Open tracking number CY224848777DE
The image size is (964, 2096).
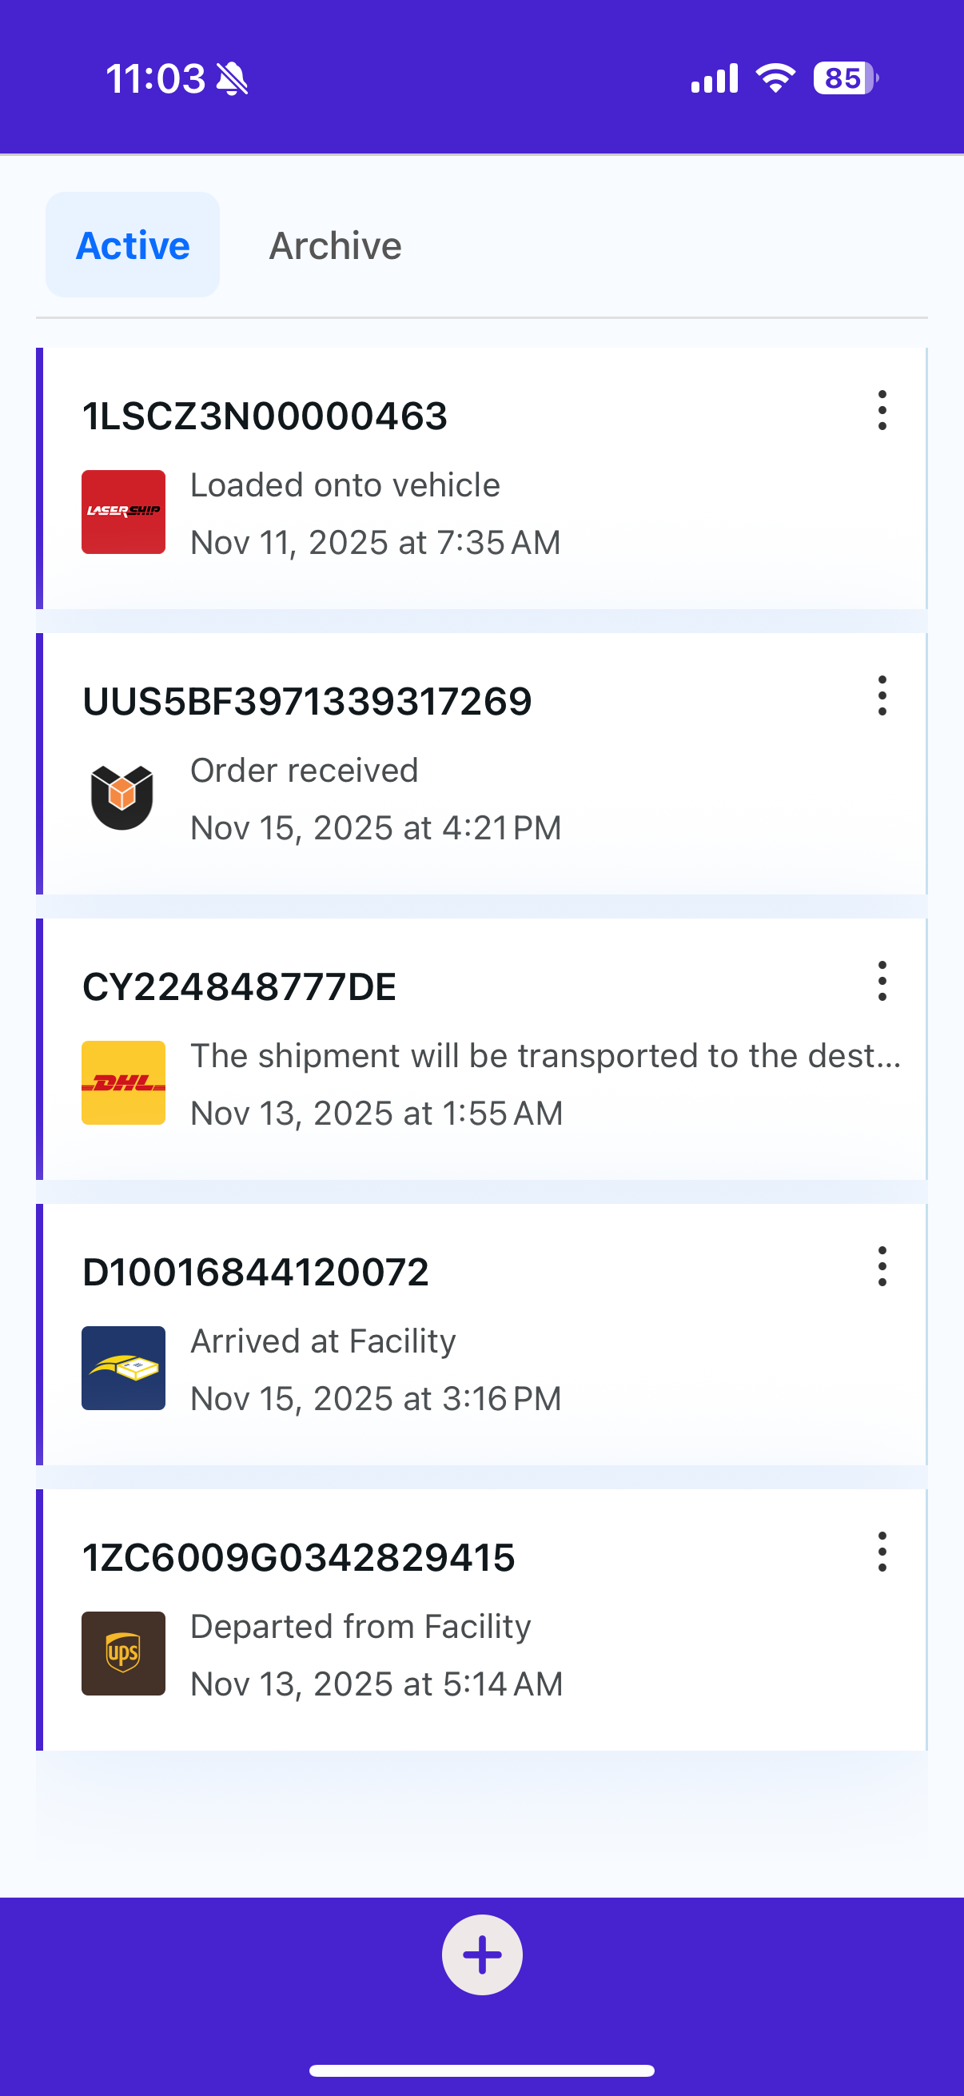point(239,987)
